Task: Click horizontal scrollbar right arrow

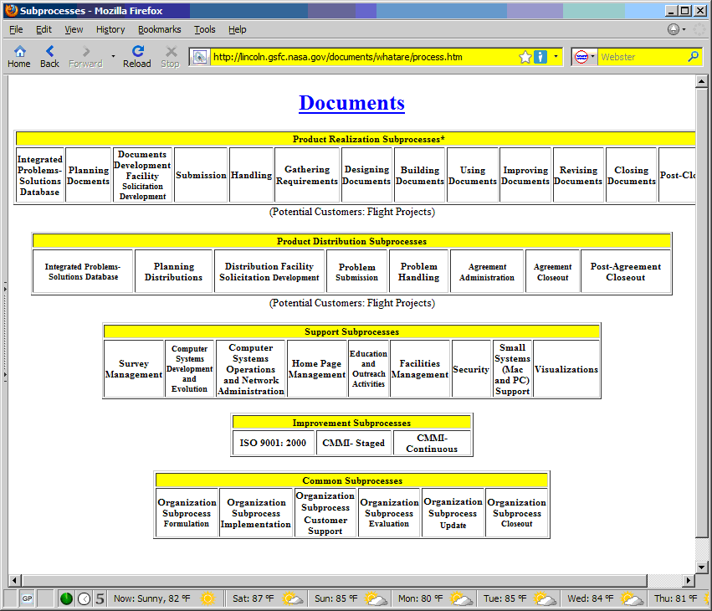Action: coord(689,580)
